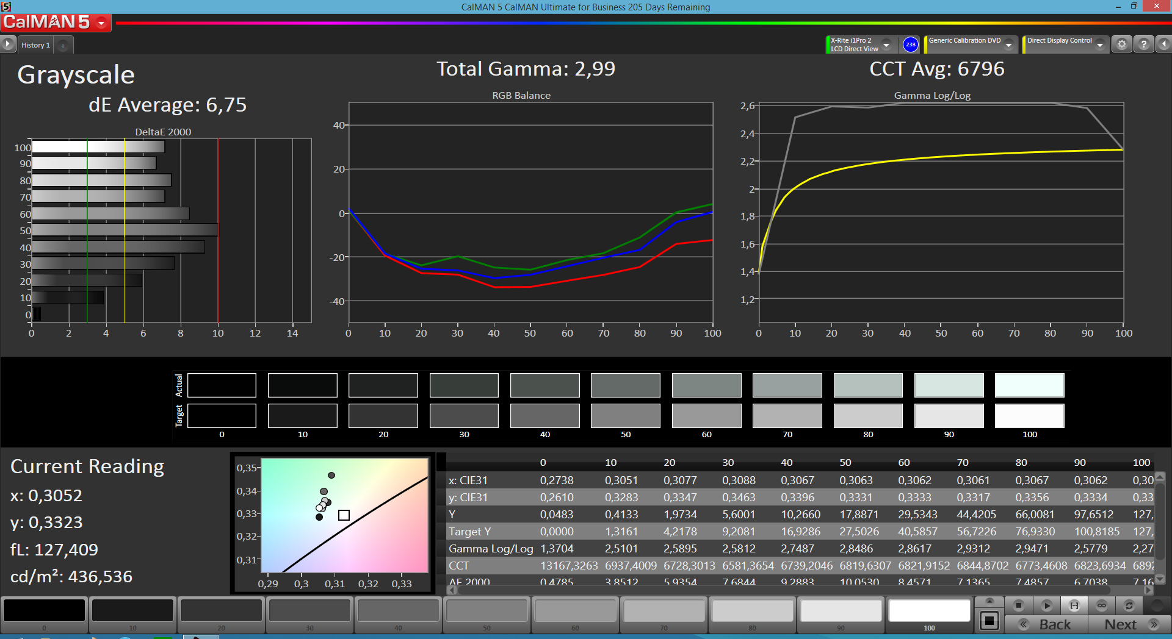Collapse the side panel with the left arrow icon
Screen dimensions: 1172x639
tap(1163, 45)
